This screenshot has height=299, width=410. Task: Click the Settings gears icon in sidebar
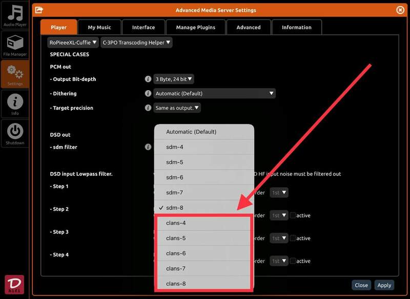point(15,74)
